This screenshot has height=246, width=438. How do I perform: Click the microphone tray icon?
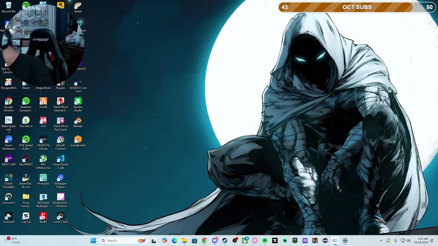coord(396,241)
